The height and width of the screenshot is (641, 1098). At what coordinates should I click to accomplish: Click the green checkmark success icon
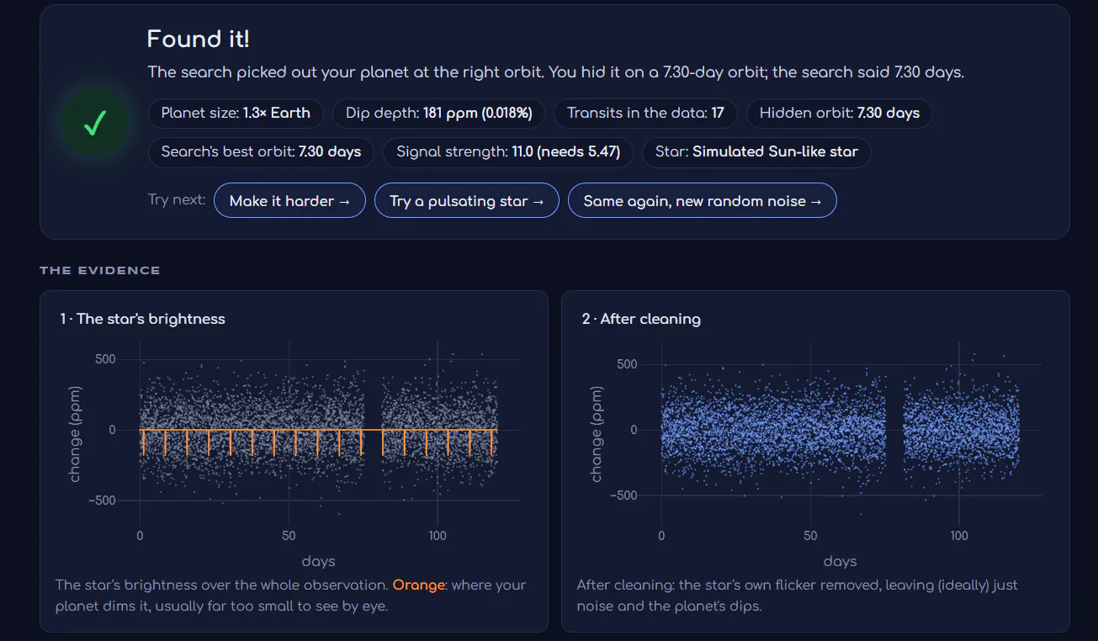pyautogui.click(x=95, y=124)
